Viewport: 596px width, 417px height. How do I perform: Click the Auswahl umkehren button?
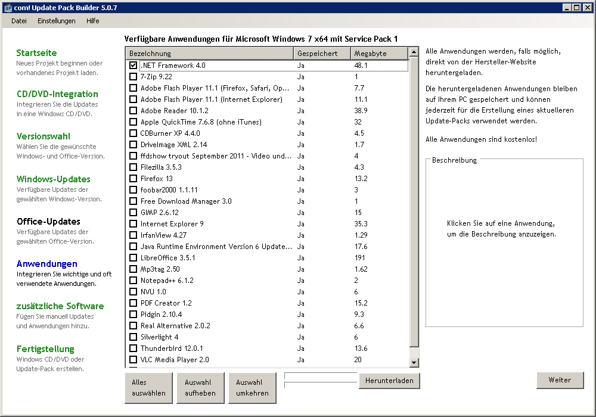[x=252, y=388]
